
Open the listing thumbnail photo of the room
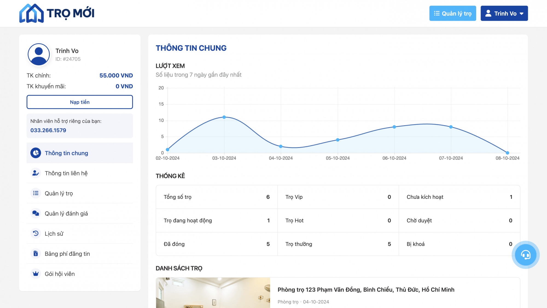[213, 293]
